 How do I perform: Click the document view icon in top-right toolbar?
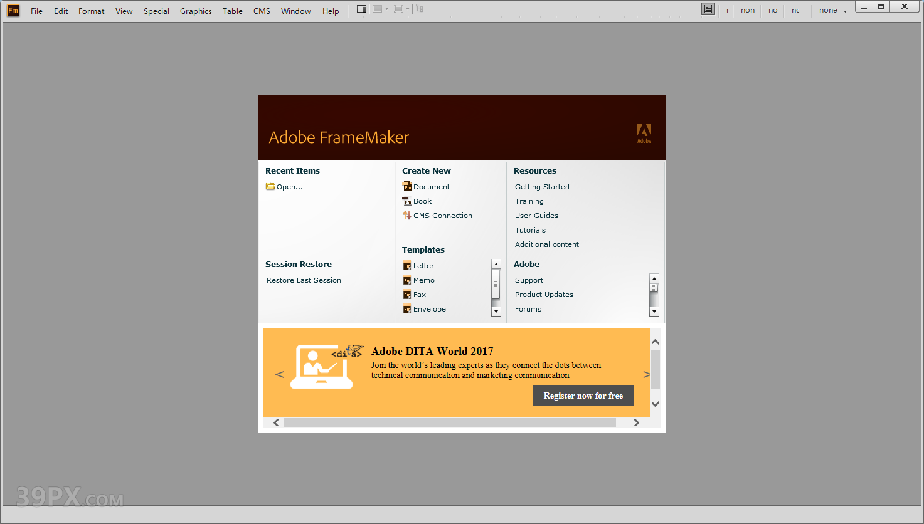click(708, 9)
